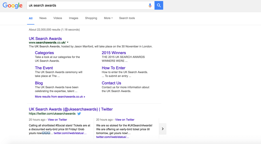Click View on Twitter for the #Social stars tweet
The width and height of the screenshot is (261, 144).
[57, 120]
